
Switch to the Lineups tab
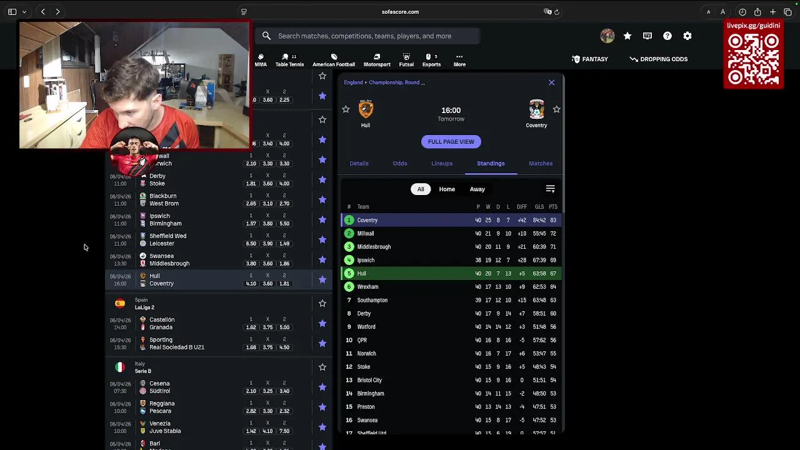[x=442, y=163]
